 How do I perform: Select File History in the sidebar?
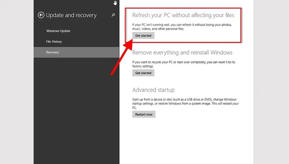click(x=54, y=42)
